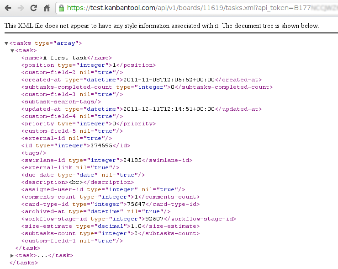Click the custom-field-4 nil line
The width and height of the screenshot is (338, 269).
pyautogui.click(x=72, y=117)
